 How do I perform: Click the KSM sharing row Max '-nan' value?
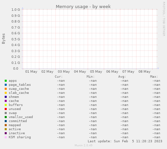(x=156, y=137)
